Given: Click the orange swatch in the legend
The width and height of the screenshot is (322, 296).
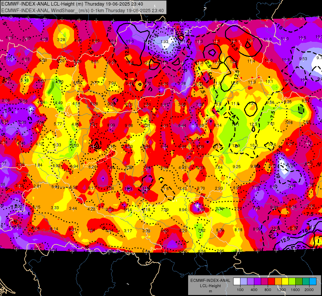Looking at the screenshot, I should 278,281.
